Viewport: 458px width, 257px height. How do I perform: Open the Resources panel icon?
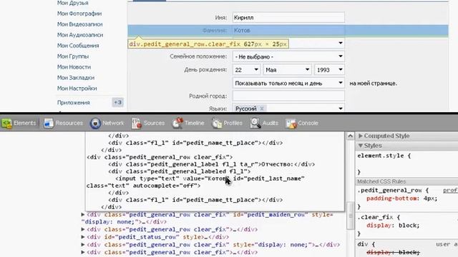click(49, 124)
